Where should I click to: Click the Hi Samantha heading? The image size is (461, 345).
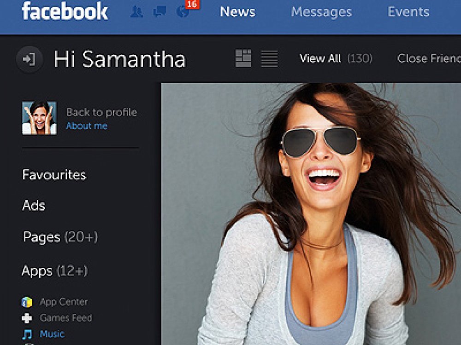120,59
